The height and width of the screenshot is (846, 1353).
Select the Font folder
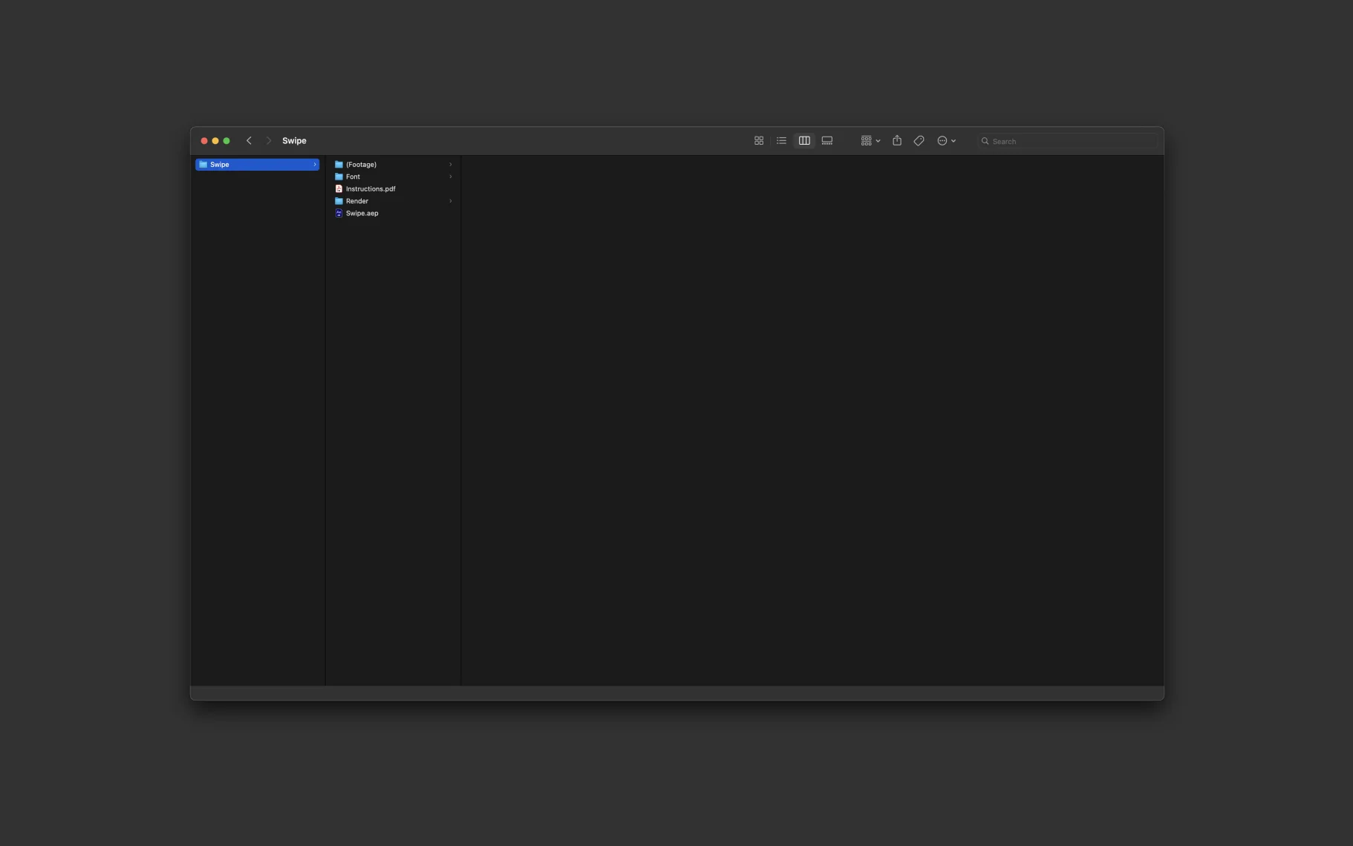(x=393, y=177)
